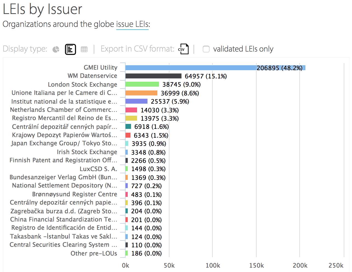Select the "Japan Exchange Group/ Tokyo" label
The height and width of the screenshot is (272, 352).
point(64,143)
